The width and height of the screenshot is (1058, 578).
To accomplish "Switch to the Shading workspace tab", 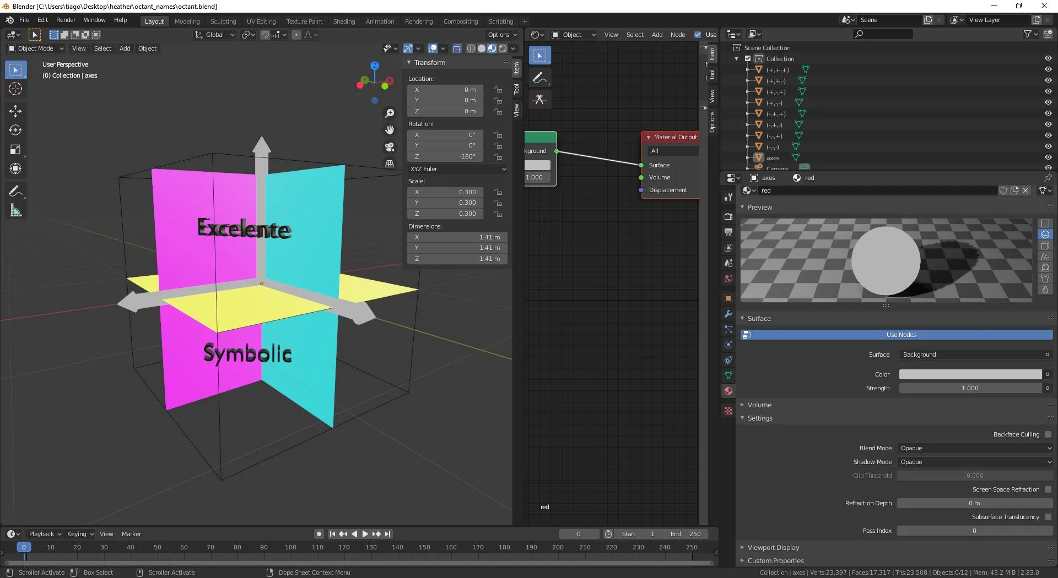I will tap(344, 21).
